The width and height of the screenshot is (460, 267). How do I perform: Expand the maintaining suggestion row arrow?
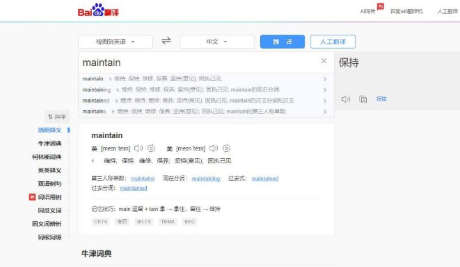point(325,89)
